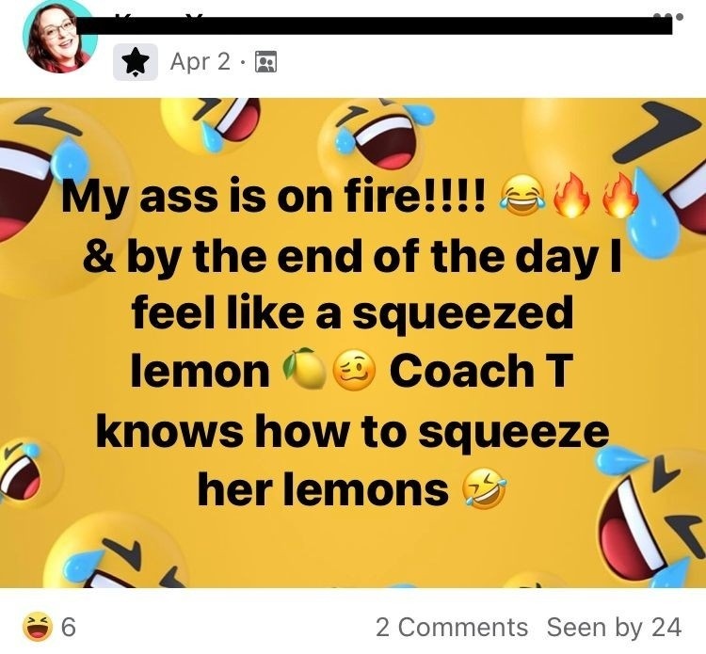Click the group audience icon after Apr 2
Screen dimensions: 706x654
266,63
